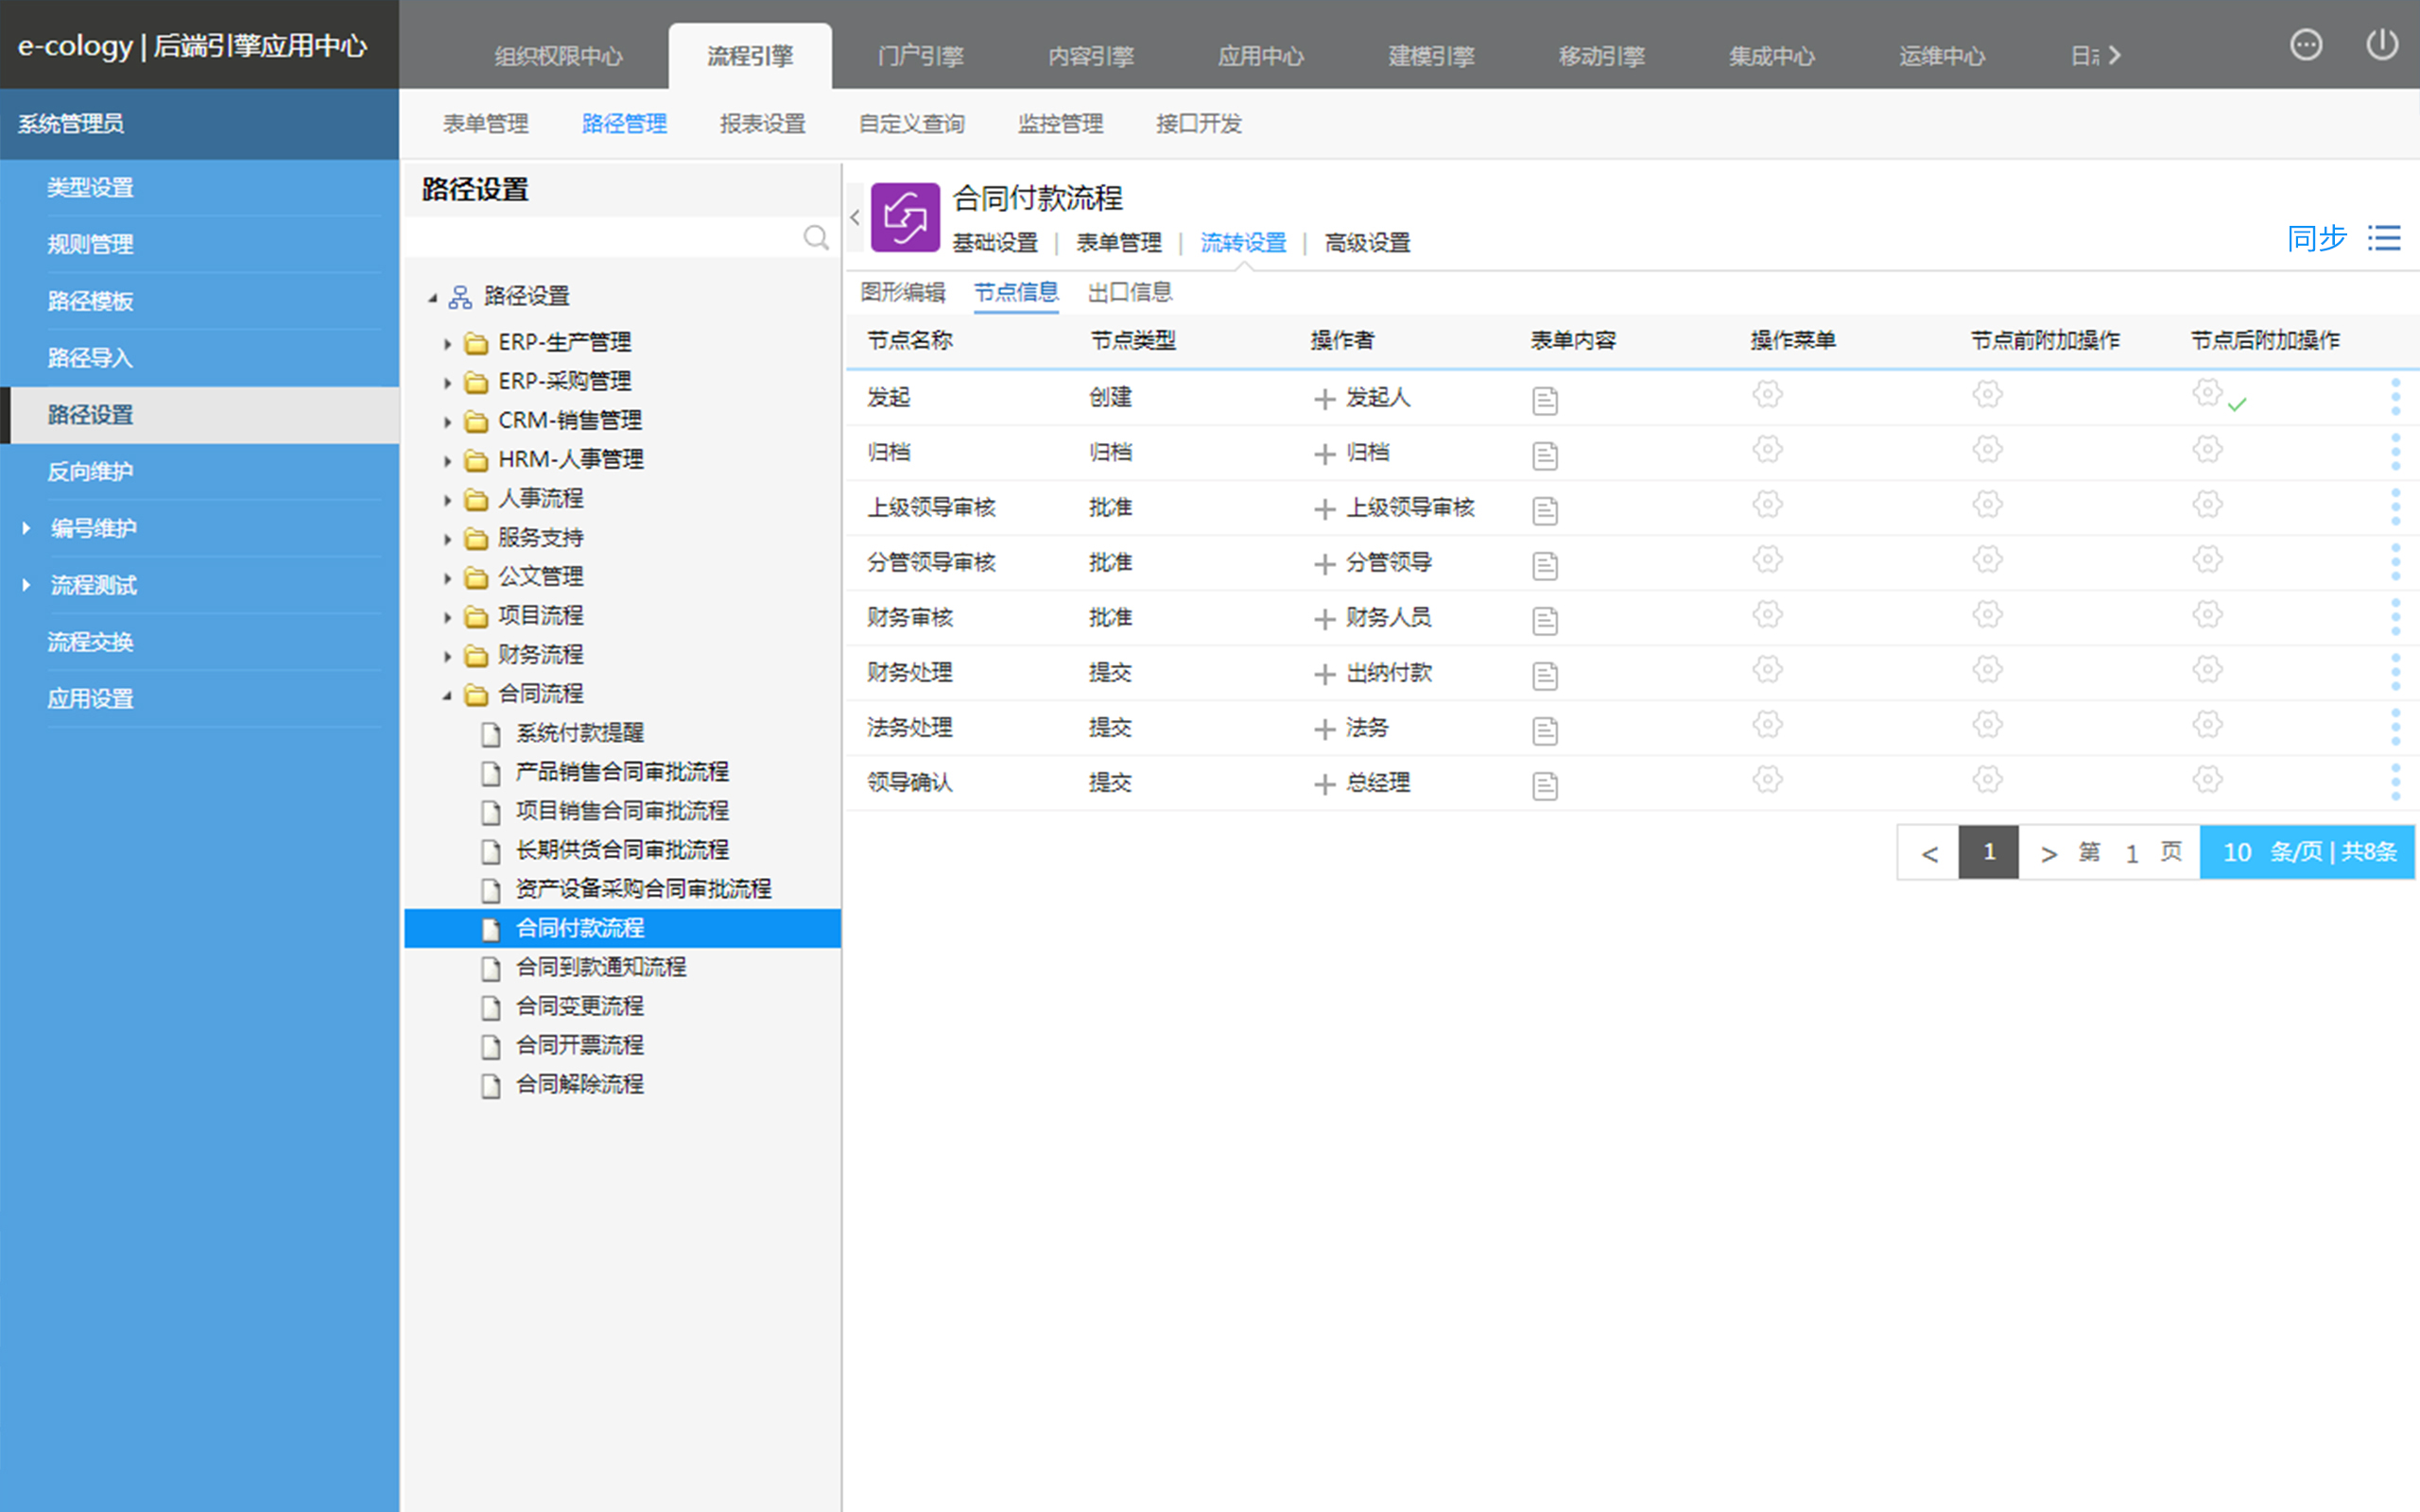2420x1512 pixels.
Task: Open post-node action gear for 归档 row
Action: click(x=2207, y=450)
